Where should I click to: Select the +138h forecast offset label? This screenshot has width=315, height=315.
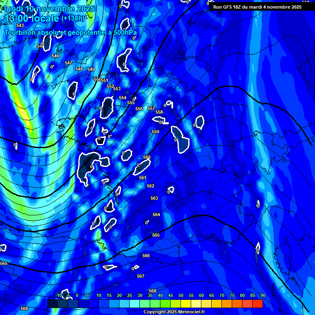(74, 18)
